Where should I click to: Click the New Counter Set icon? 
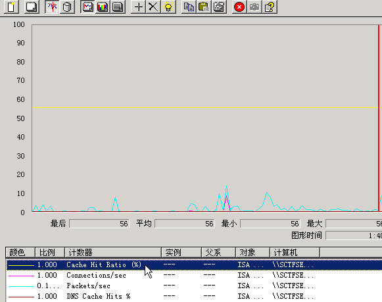[x=11, y=7]
